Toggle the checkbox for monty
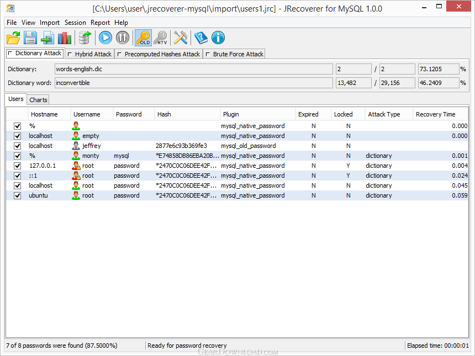The height and width of the screenshot is (356, 475). (x=18, y=156)
